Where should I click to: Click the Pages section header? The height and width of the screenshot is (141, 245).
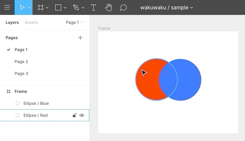click(x=12, y=38)
